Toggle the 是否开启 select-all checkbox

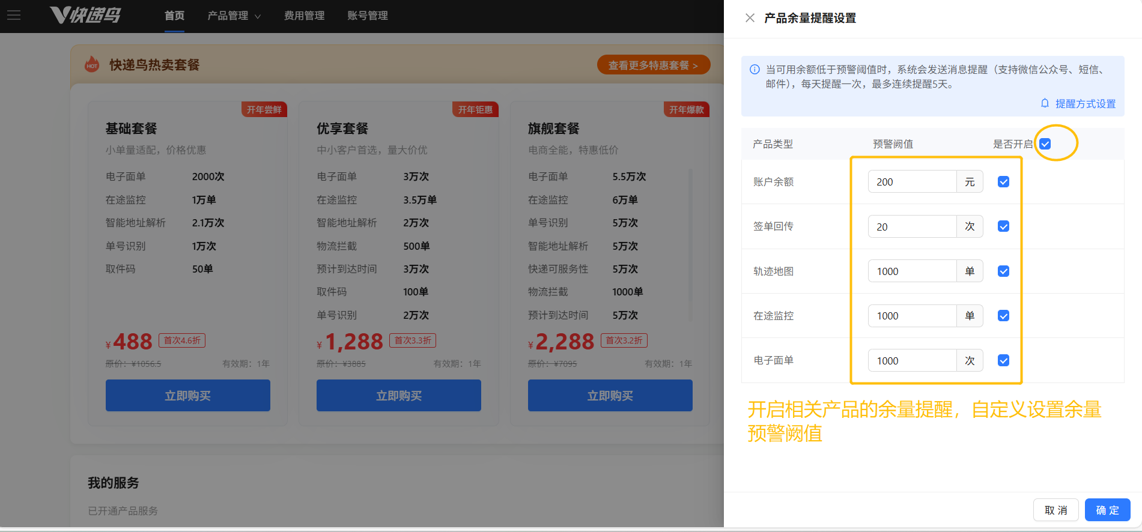click(x=1045, y=144)
